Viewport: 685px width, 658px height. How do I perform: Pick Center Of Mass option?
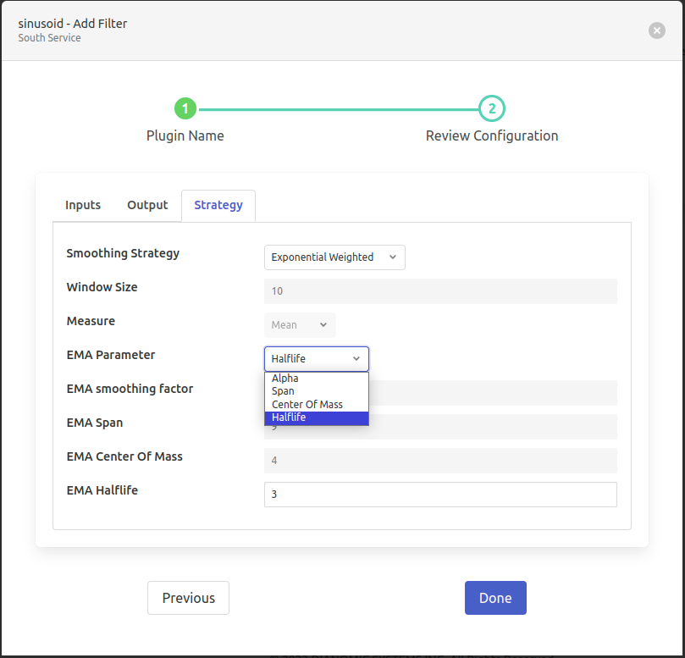coord(307,405)
